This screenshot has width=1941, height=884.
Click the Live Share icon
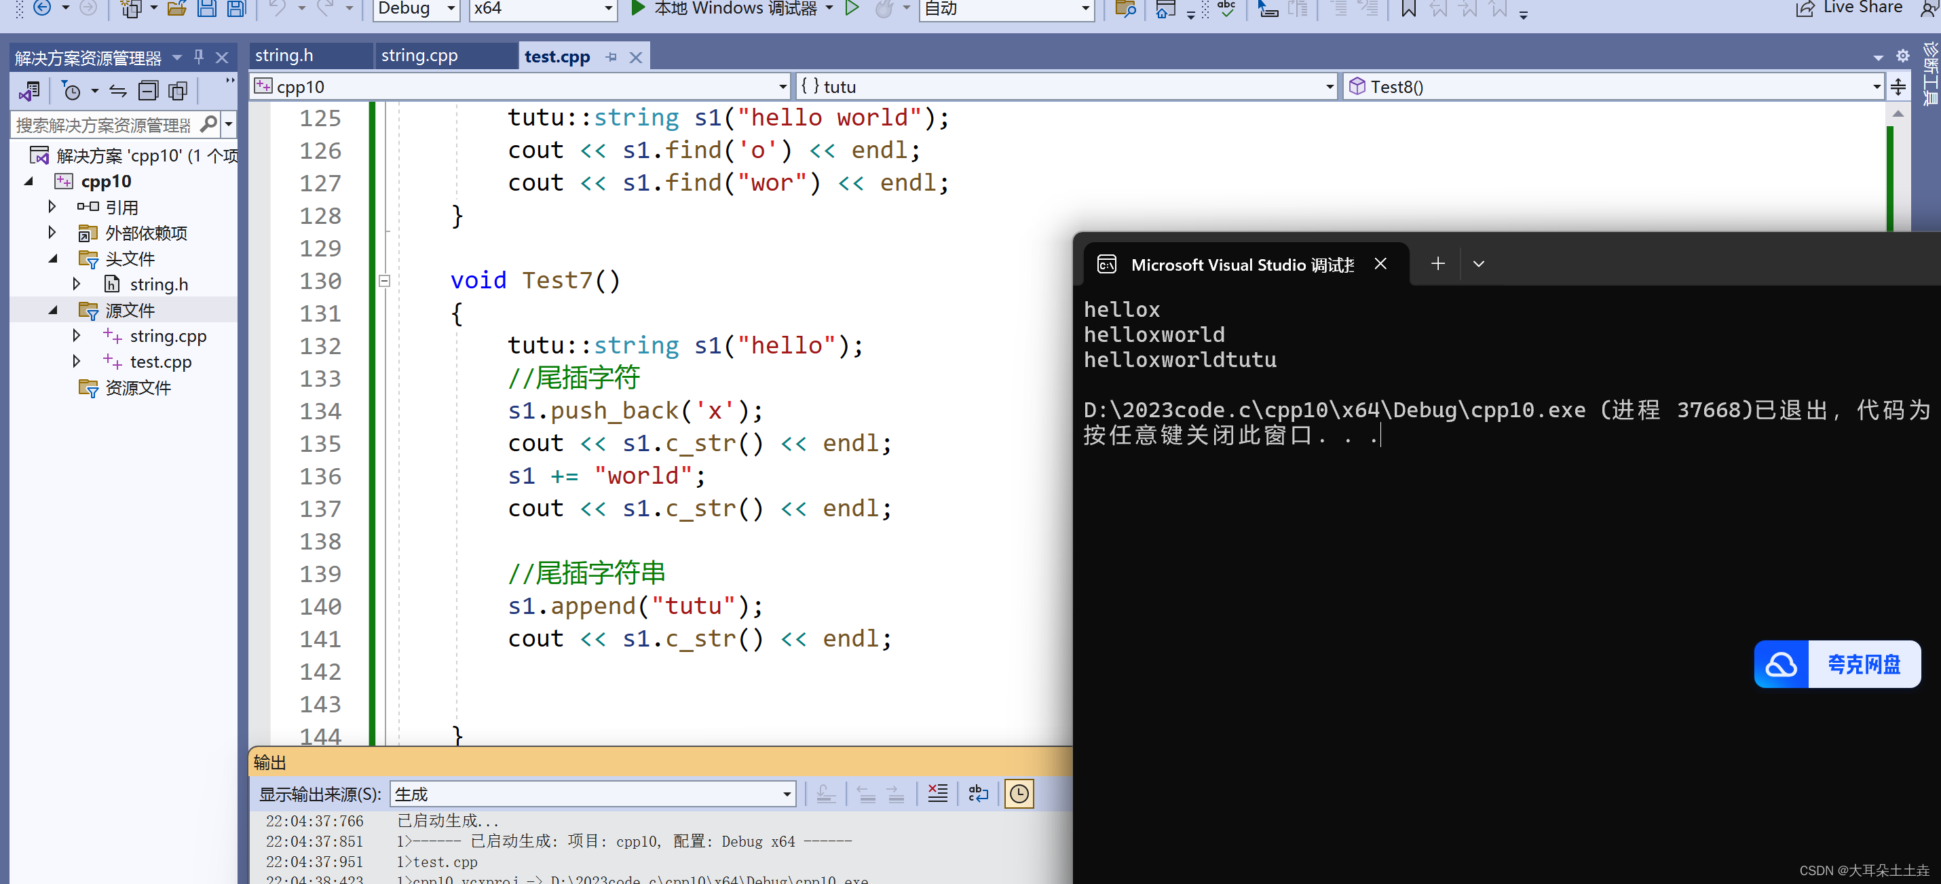tap(1805, 8)
